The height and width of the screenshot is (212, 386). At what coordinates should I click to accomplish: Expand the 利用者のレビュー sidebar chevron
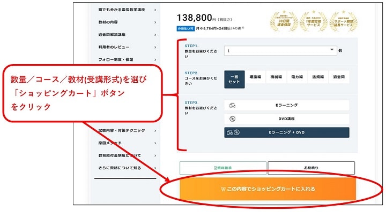coord(155,47)
